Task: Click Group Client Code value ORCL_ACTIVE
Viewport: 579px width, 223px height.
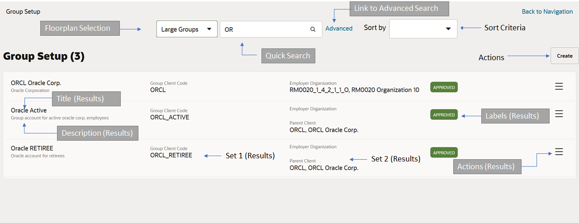Action: click(x=170, y=118)
